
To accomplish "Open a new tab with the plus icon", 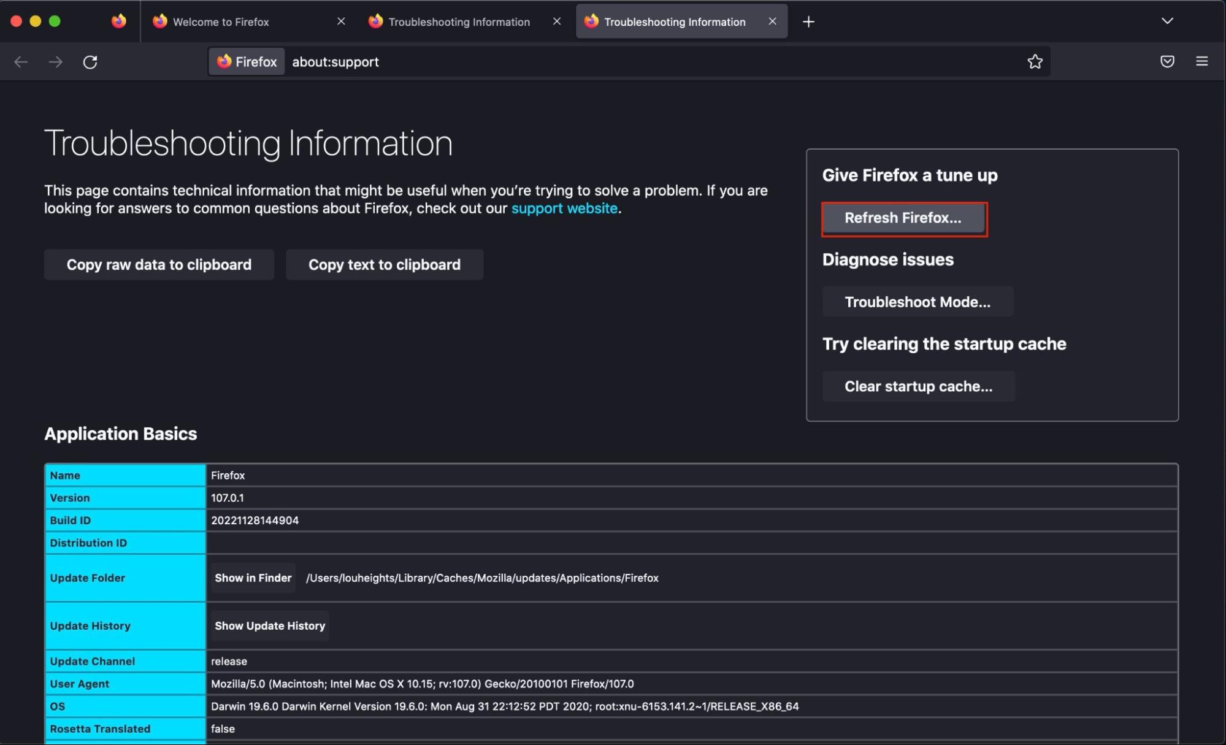I will [x=808, y=21].
